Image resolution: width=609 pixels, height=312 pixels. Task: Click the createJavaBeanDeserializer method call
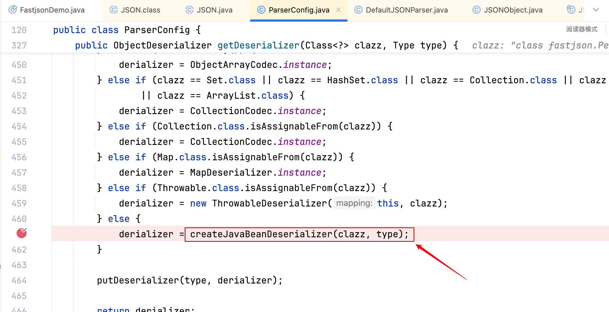coord(261,234)
